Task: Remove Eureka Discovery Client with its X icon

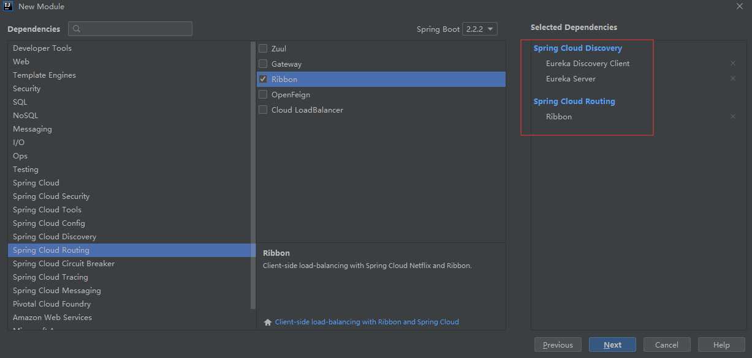Action: pyautogui.click(x=733, y=63)
